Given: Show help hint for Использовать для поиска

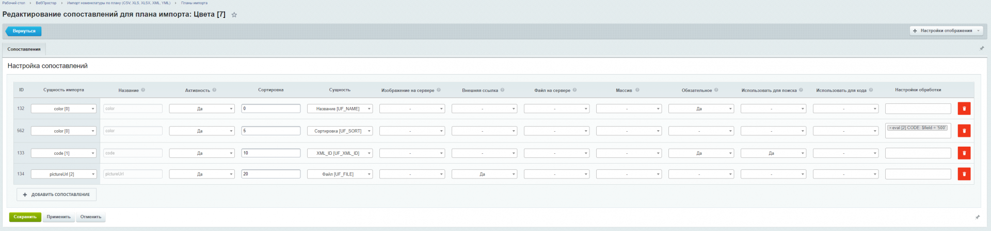Looking at the screenshot, I should coord(801,90).
